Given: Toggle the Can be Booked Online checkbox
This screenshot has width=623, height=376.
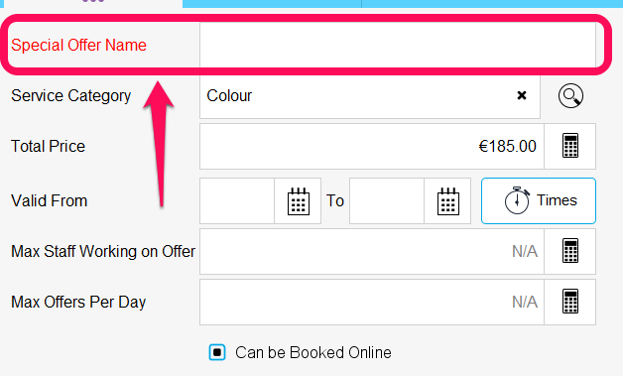Looking at the screenshot, I should pos(217,352).
